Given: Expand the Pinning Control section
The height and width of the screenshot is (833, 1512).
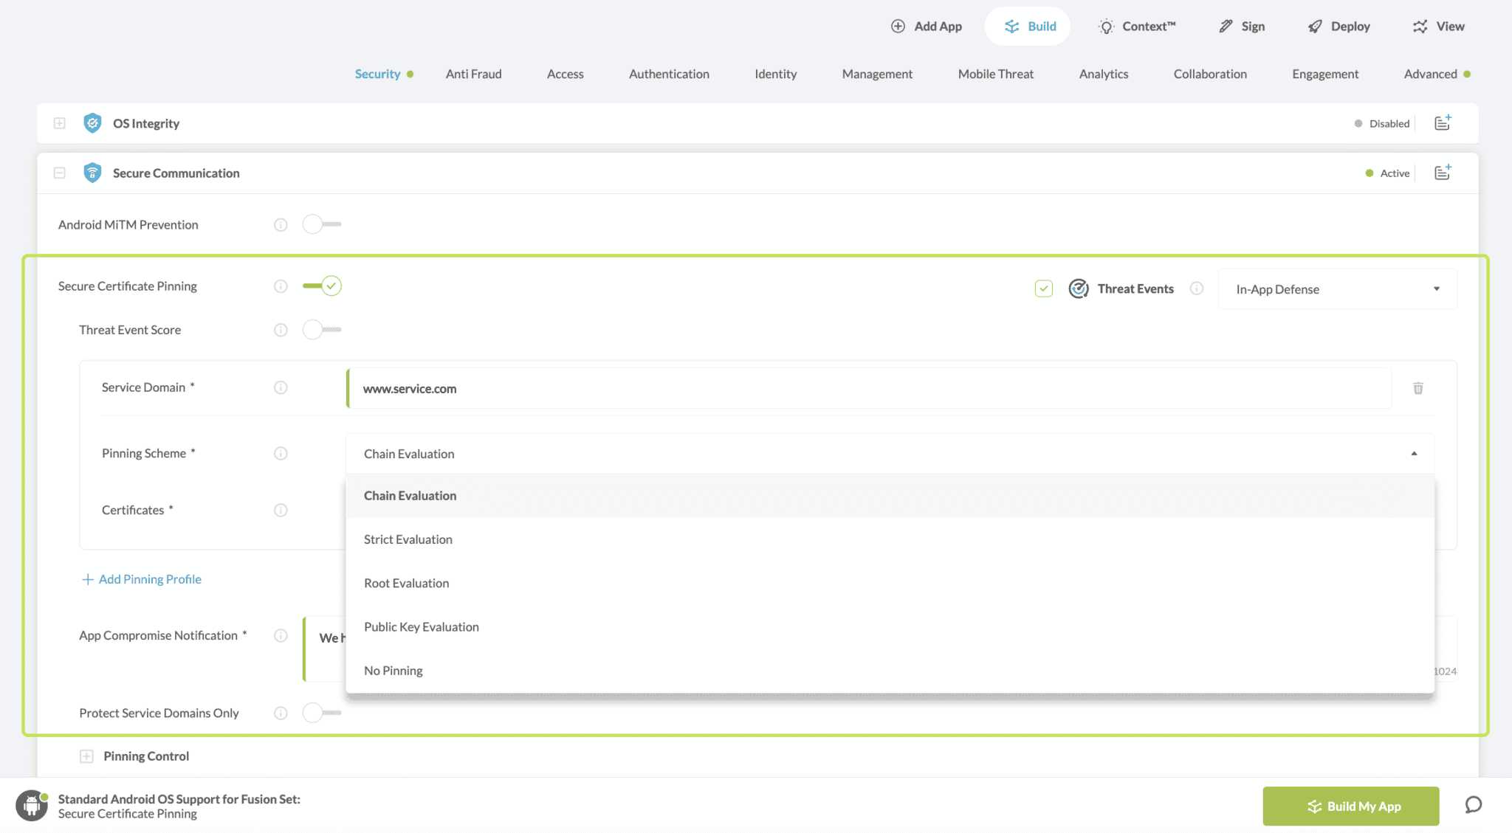Looking at the screenshot, I should click(86, 756).
